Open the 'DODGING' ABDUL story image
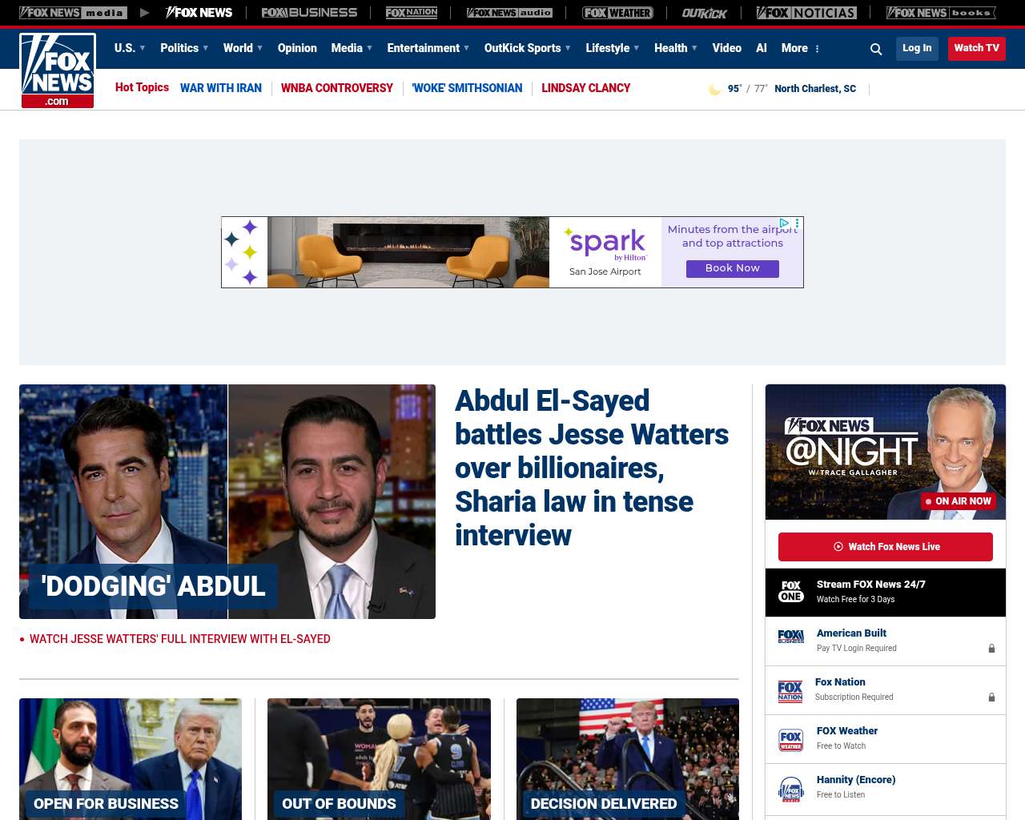 pyautogui.click(x=227, y=501)
